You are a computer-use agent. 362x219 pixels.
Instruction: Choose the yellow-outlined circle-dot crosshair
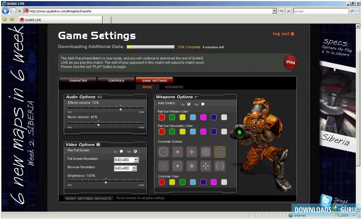click(220, 152)
